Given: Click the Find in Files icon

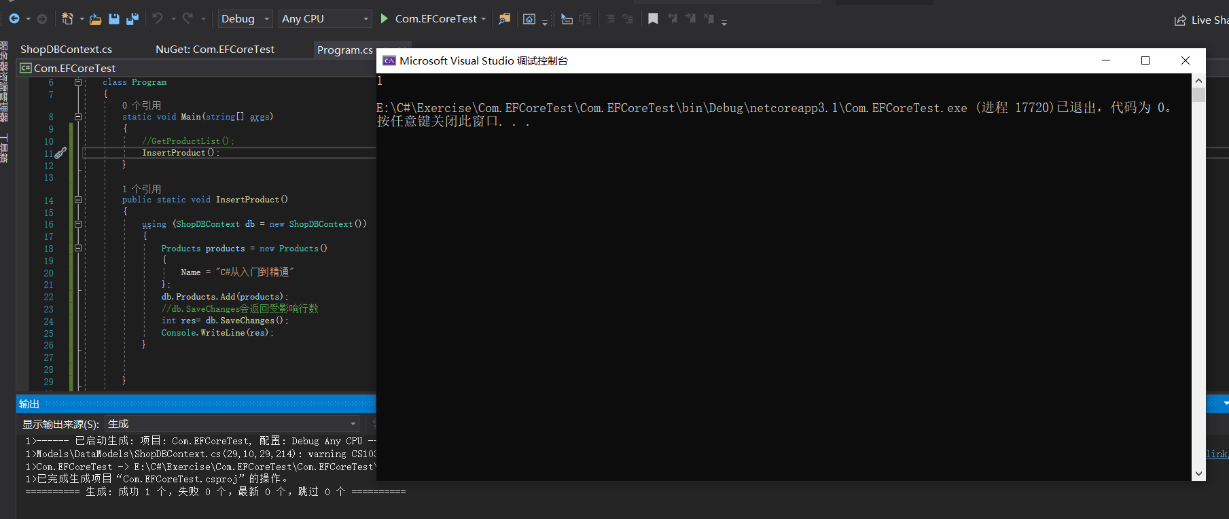Looking at the screenshot, I should click(x=504, y=19).
